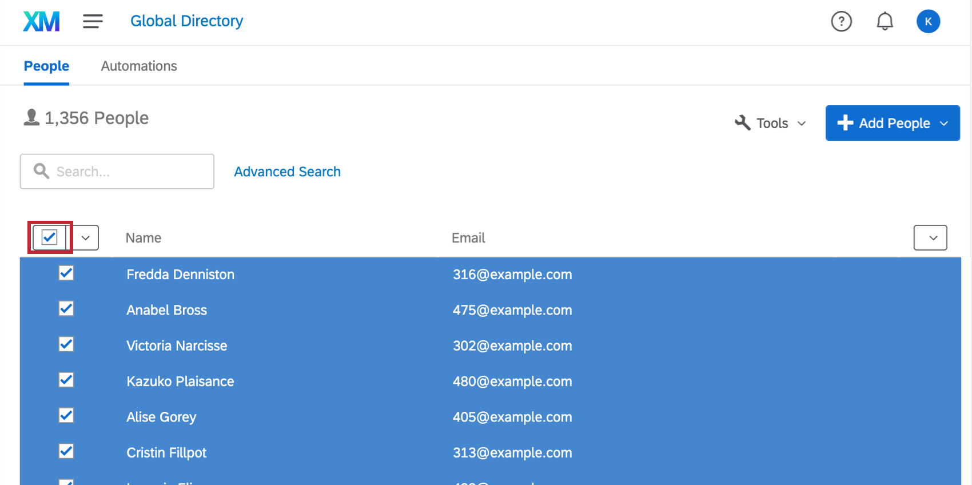Uncheck the select-all checkbox in header
Viewport: 972px width, 485px height.
tap(50, 237)
